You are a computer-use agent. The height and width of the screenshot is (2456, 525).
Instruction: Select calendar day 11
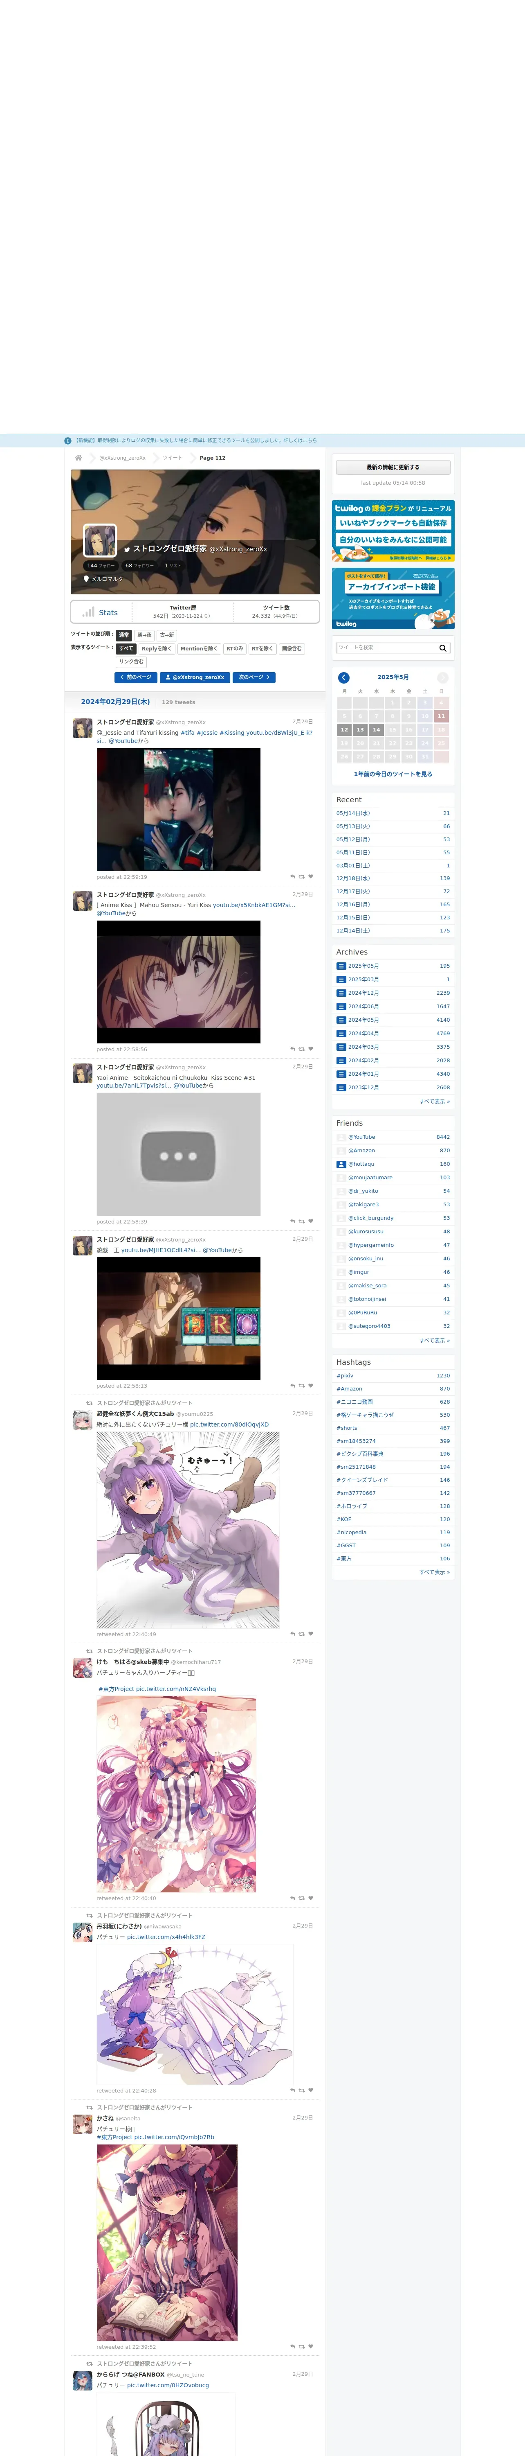441,716
